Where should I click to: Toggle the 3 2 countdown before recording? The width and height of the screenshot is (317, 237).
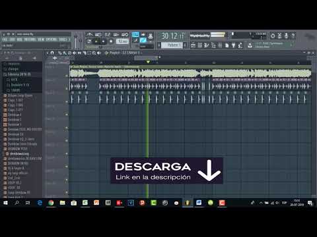[x=107, y=34]
